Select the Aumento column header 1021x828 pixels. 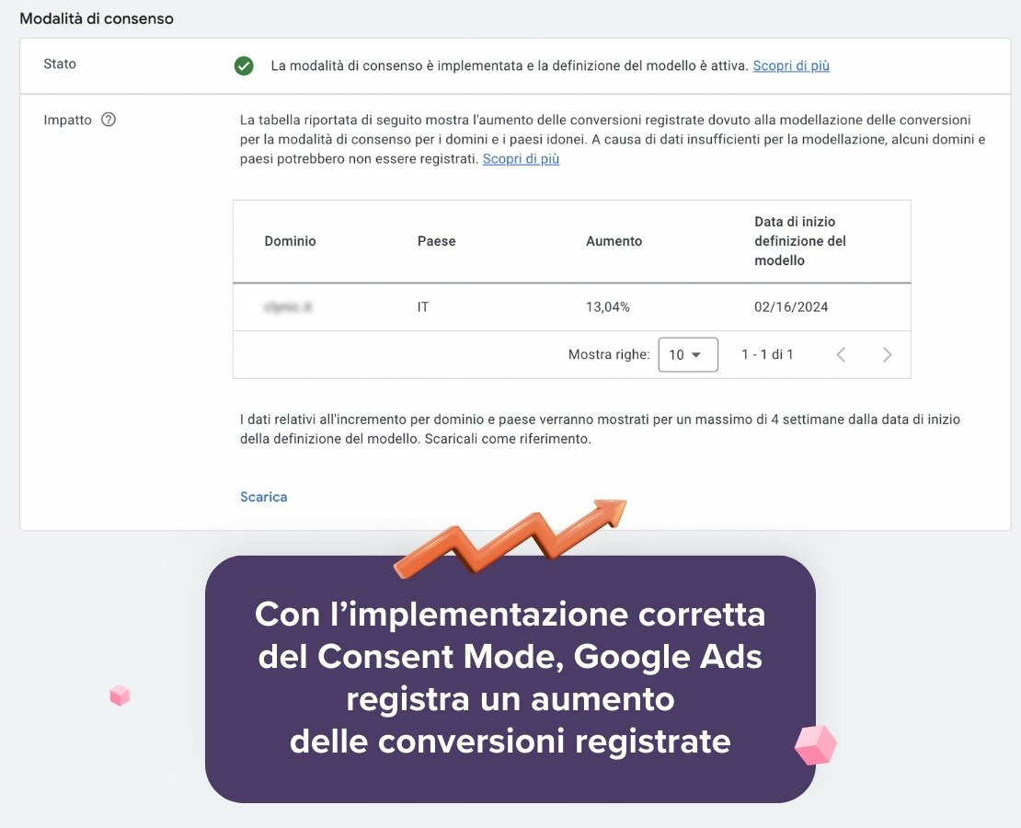(x=614, y=241)
